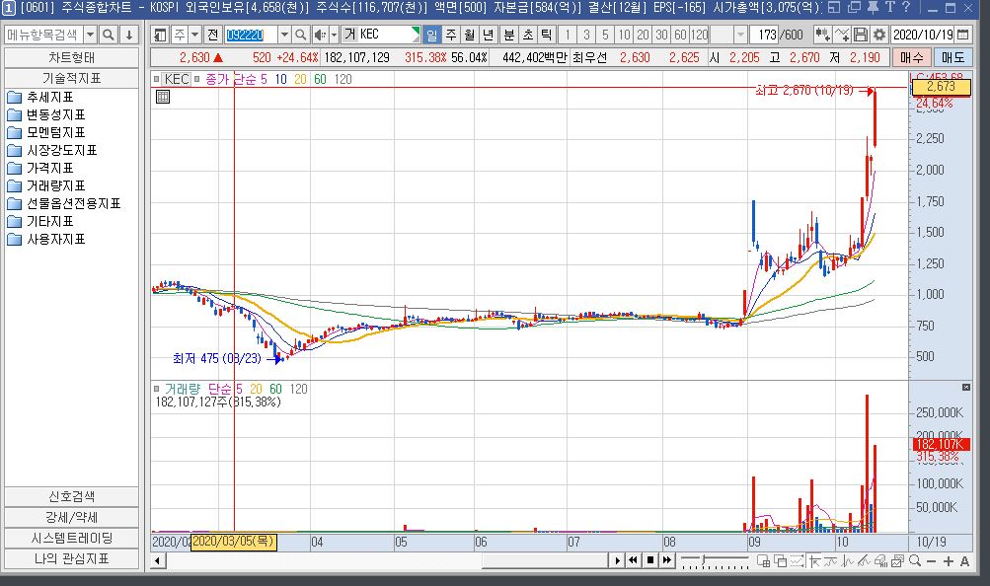Toggle the left menu panel icon
Viewport: 990px width, 586px height.
coord(160,35)
